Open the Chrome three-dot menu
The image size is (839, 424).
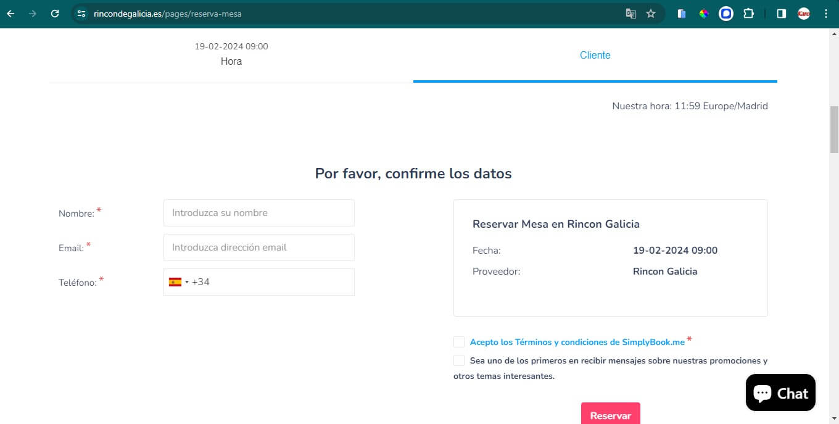pos(826,14)
